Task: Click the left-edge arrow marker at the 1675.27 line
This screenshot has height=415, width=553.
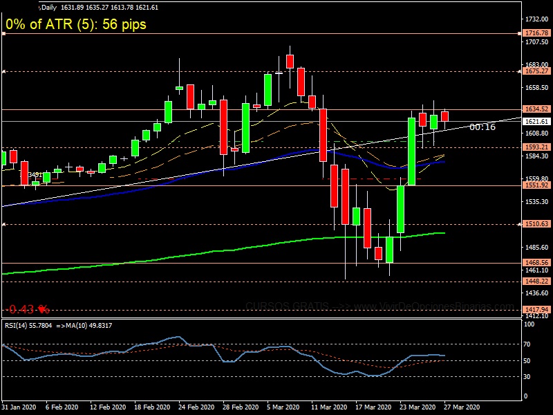Action: pyautogui.click(x=3, y=71)
